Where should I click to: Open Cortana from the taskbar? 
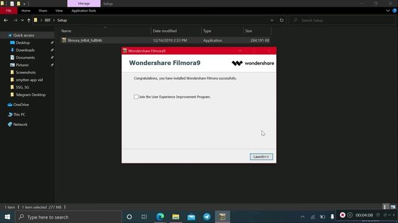[x=129, y=217]
